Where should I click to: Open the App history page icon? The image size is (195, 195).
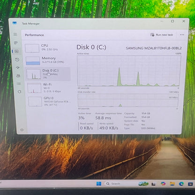click(17, 60)
